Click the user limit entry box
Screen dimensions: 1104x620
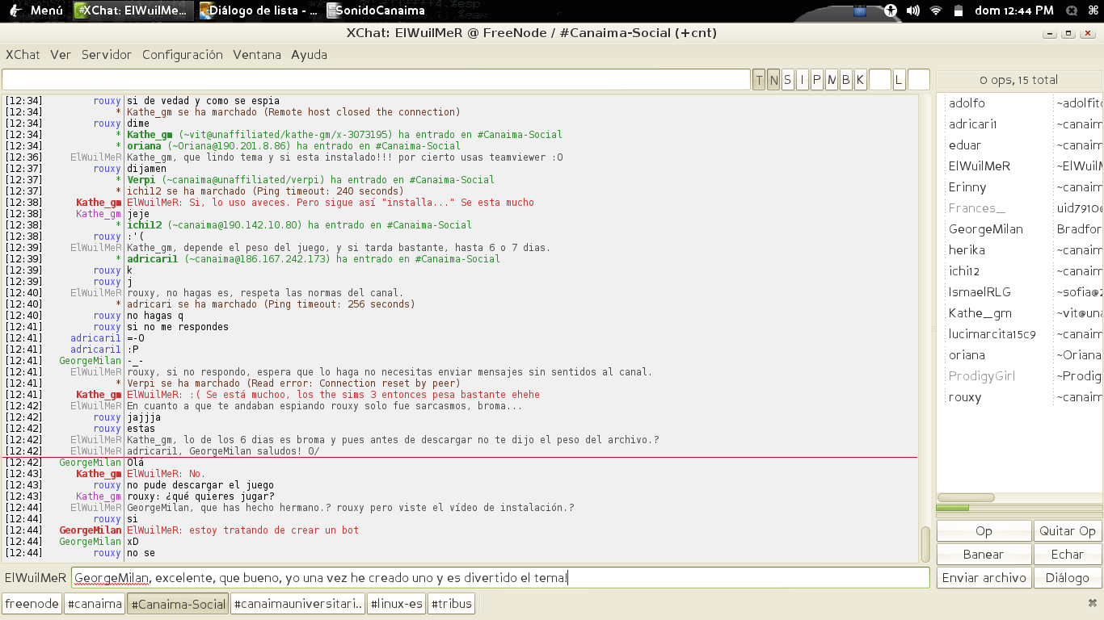919,80
